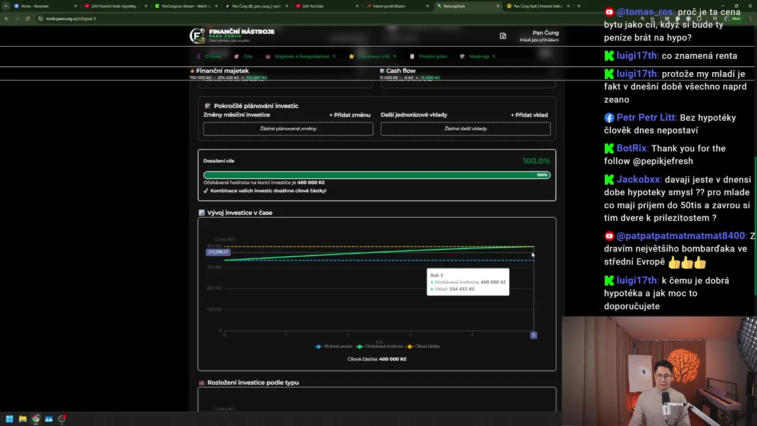Switch to Finanční život Hypotéky tab
Screen dimensions: 757x426
click(x=115, y=6)
